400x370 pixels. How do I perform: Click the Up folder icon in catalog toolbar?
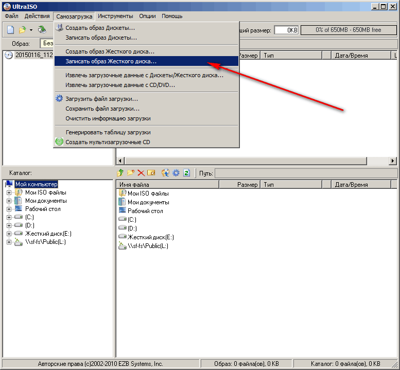[x=120, y=173]
